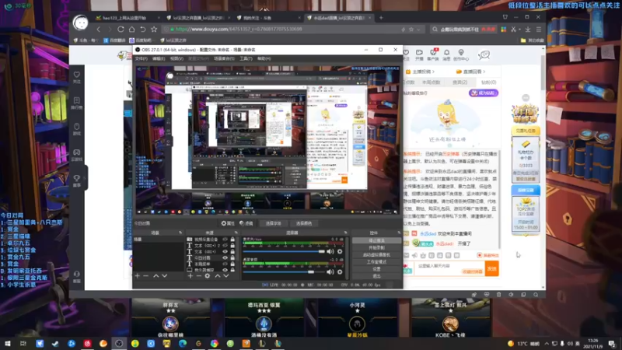Viewport: 622px width, 350px height.
Task: Click the 设置 button in OBS controls
Action: [x=376, y=269]
